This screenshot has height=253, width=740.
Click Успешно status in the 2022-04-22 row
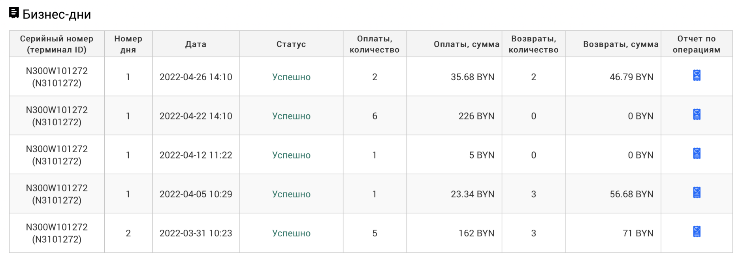(291, 116)
